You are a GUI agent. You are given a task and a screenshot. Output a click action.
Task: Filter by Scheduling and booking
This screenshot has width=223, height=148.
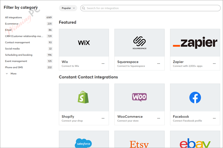point(19,55)
